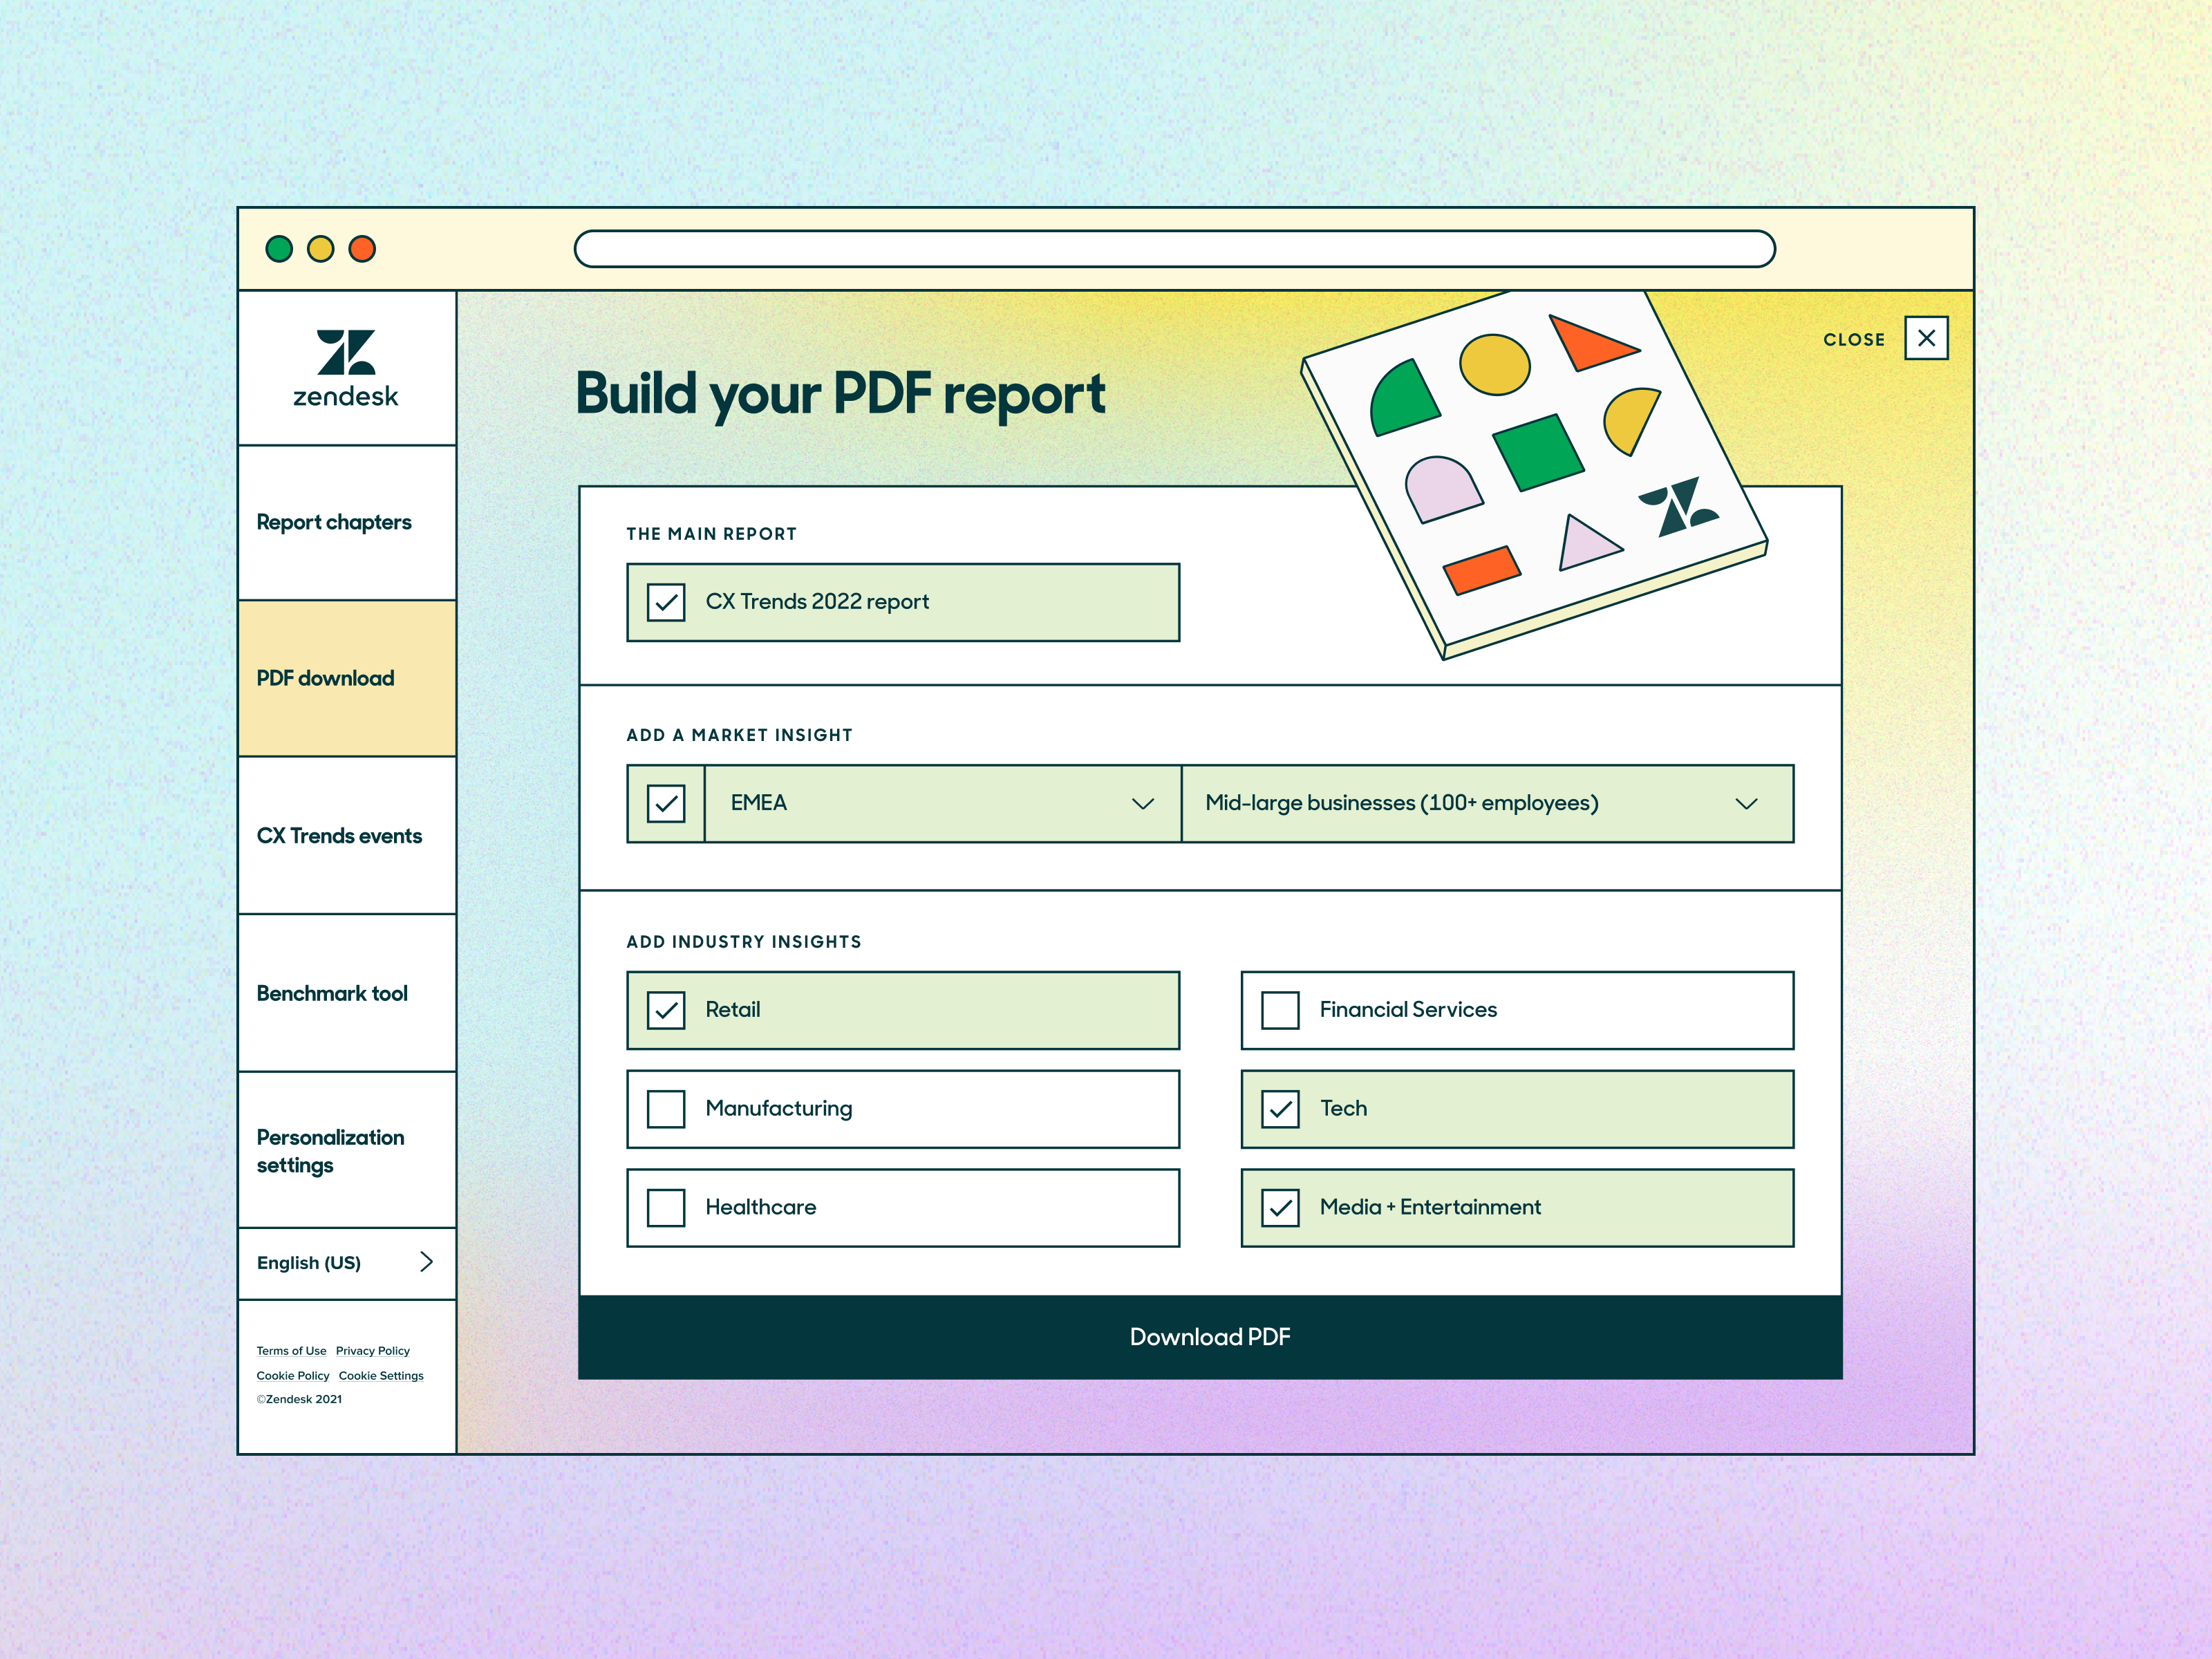Enable the Financial Services checkbox
Screen dimensions: 2212x1659
tap(1280, 1010)
